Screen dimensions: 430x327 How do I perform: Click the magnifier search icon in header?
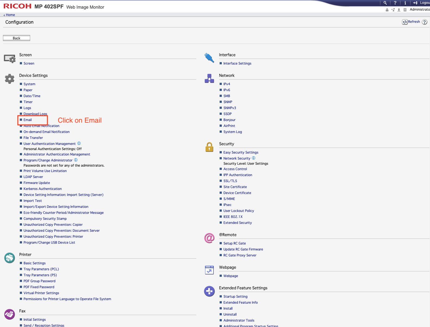[385, 3]
